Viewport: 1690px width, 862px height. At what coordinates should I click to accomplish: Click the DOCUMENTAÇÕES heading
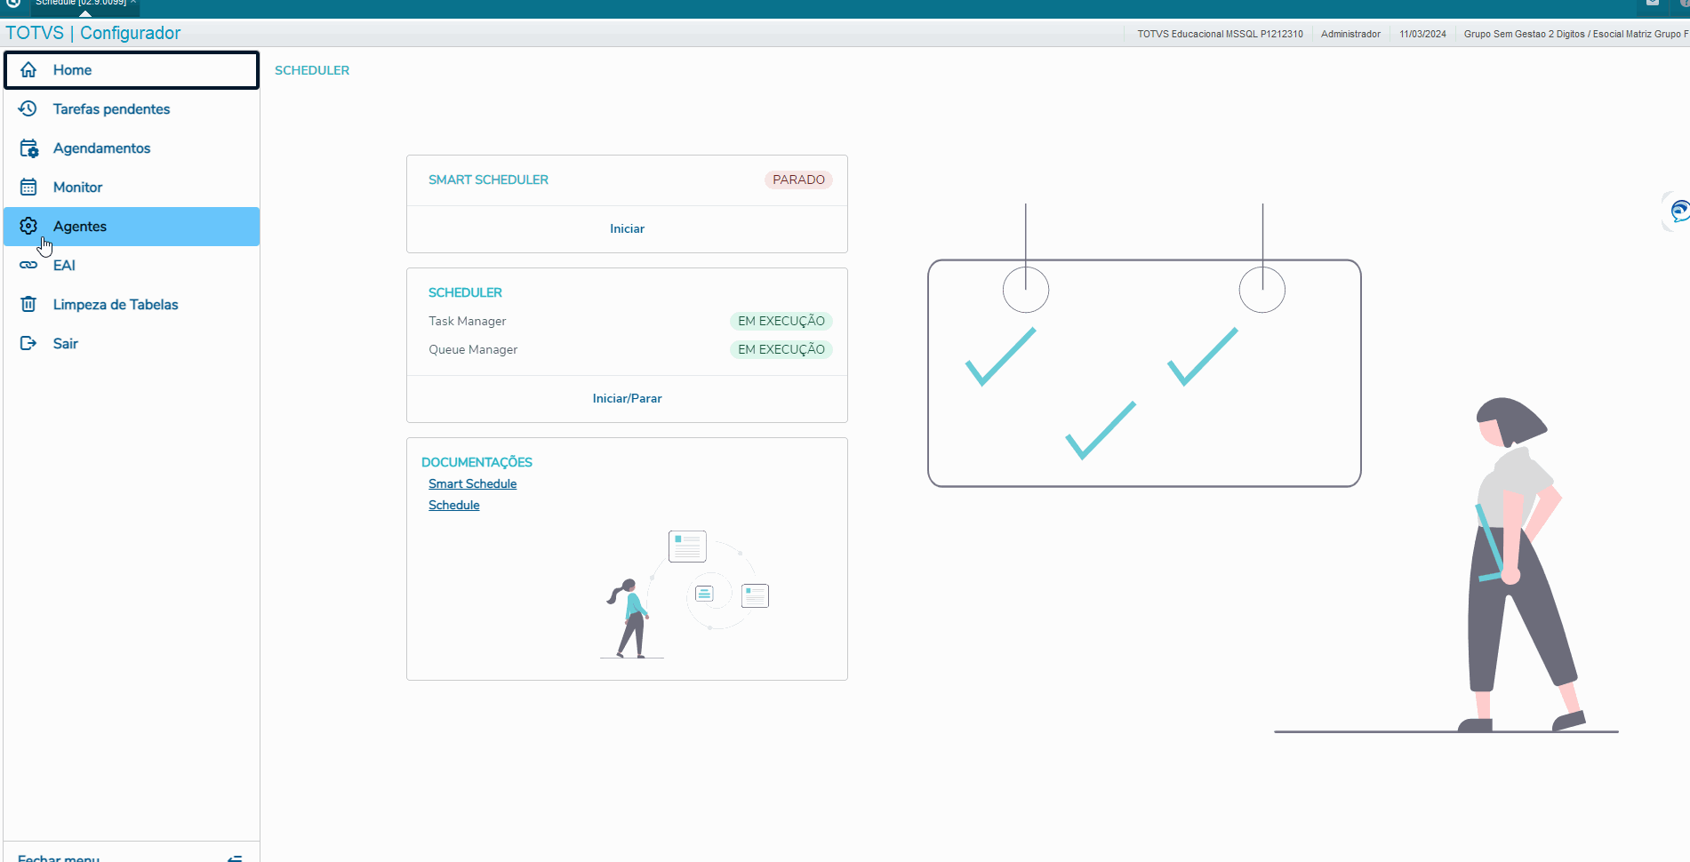click(x=477, y=462)
